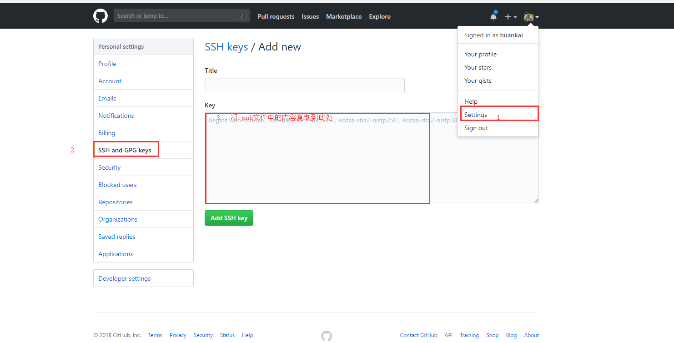Open Issues in the top navigation
The width and height of the screenshot is (674, 343).
(310, 16)
